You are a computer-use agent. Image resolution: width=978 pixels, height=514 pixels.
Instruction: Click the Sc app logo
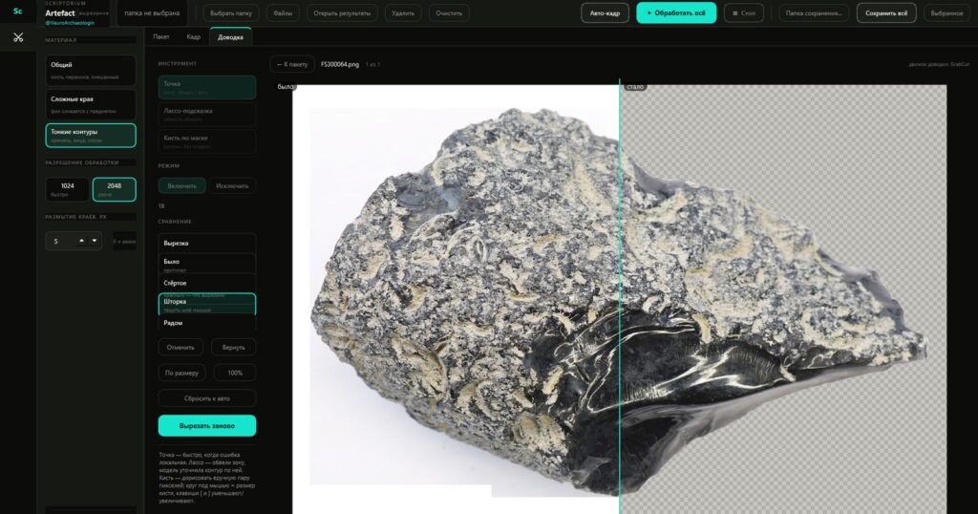tap(17, 11)
